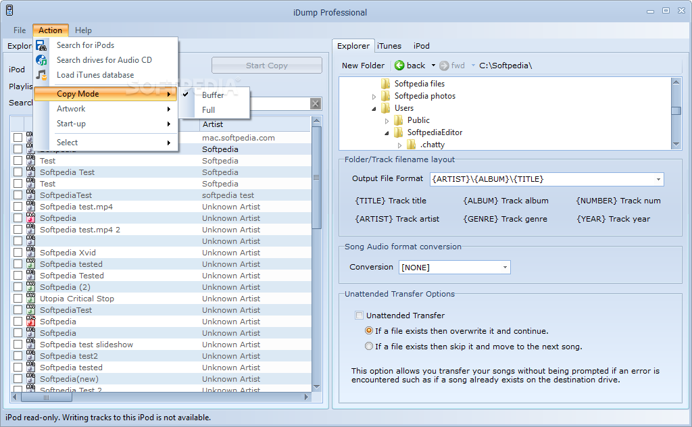Open the fwd history dropdown arrow
692x427 pixels.
pos(473,66)
